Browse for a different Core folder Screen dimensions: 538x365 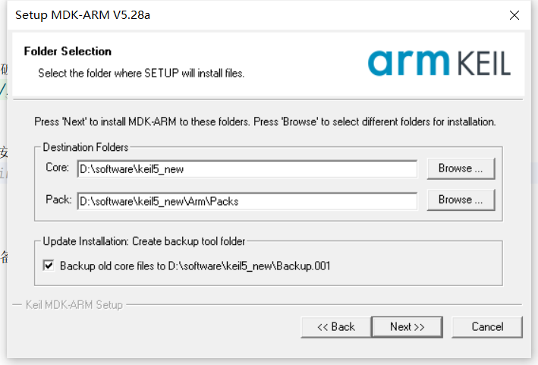(461, 168)
